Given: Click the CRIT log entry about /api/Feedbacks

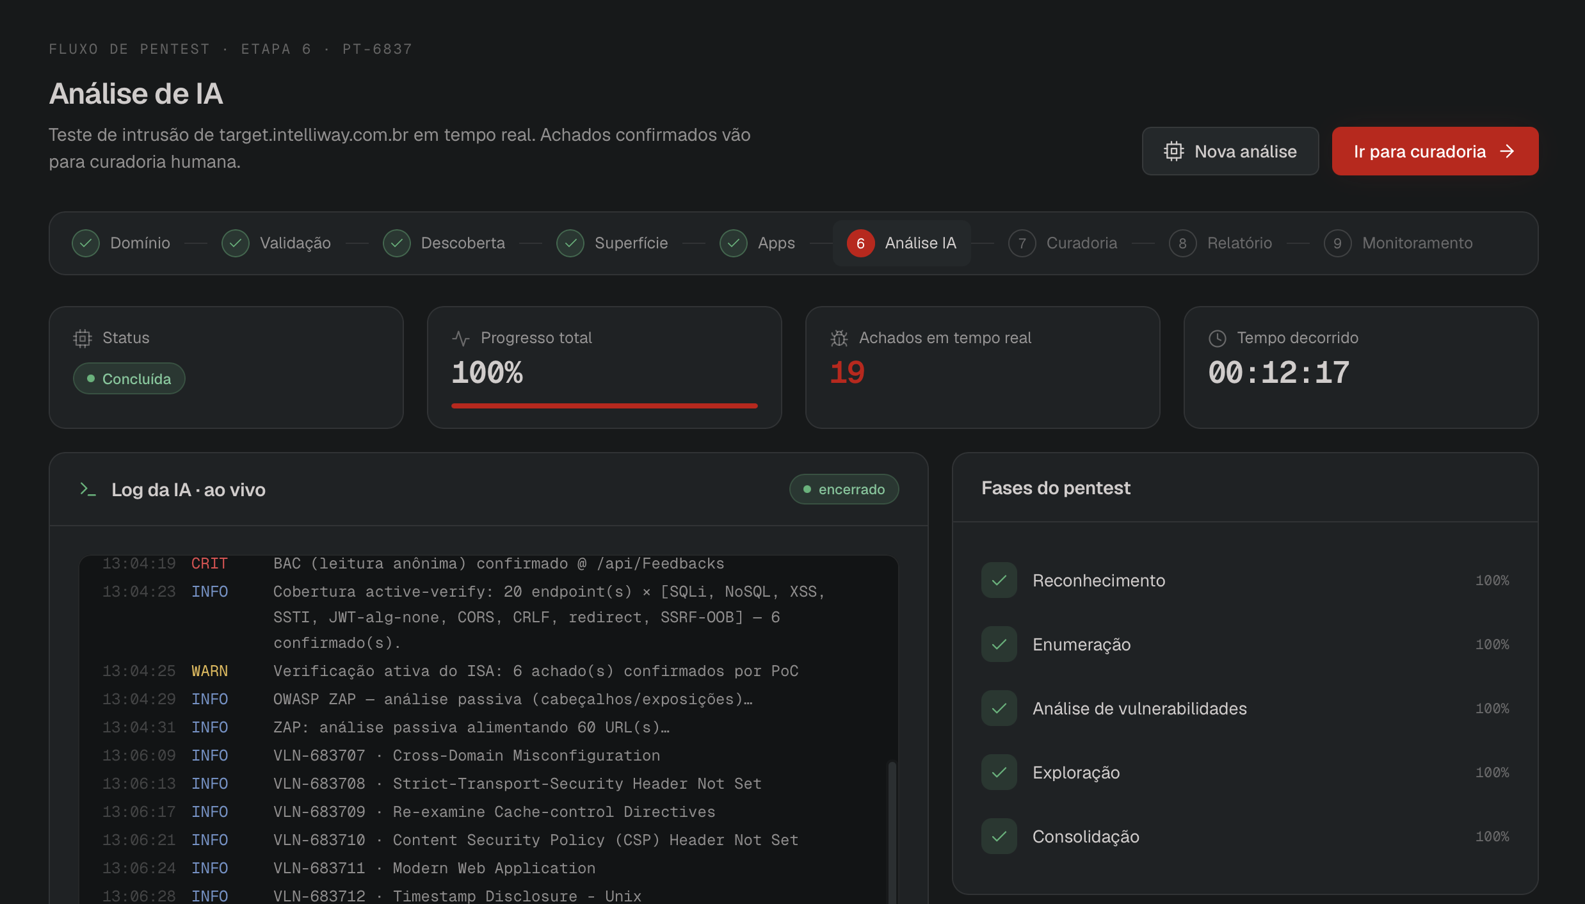Looking at the screenshot, I should 488,563.
